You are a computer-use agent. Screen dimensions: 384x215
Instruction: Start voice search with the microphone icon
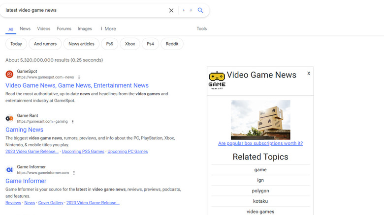184,10
